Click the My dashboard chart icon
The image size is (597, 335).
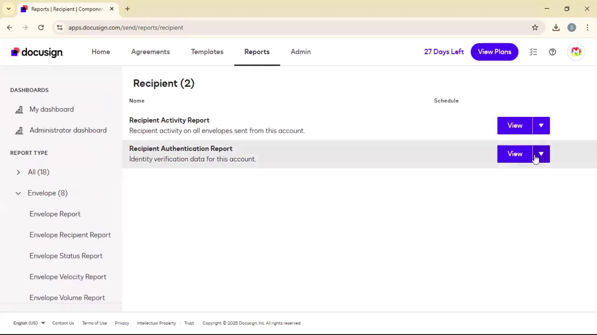pos(19,109)
